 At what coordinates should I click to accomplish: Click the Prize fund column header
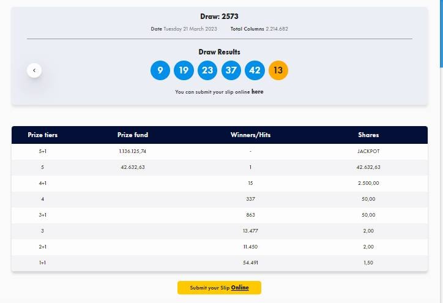click(133, 135)
